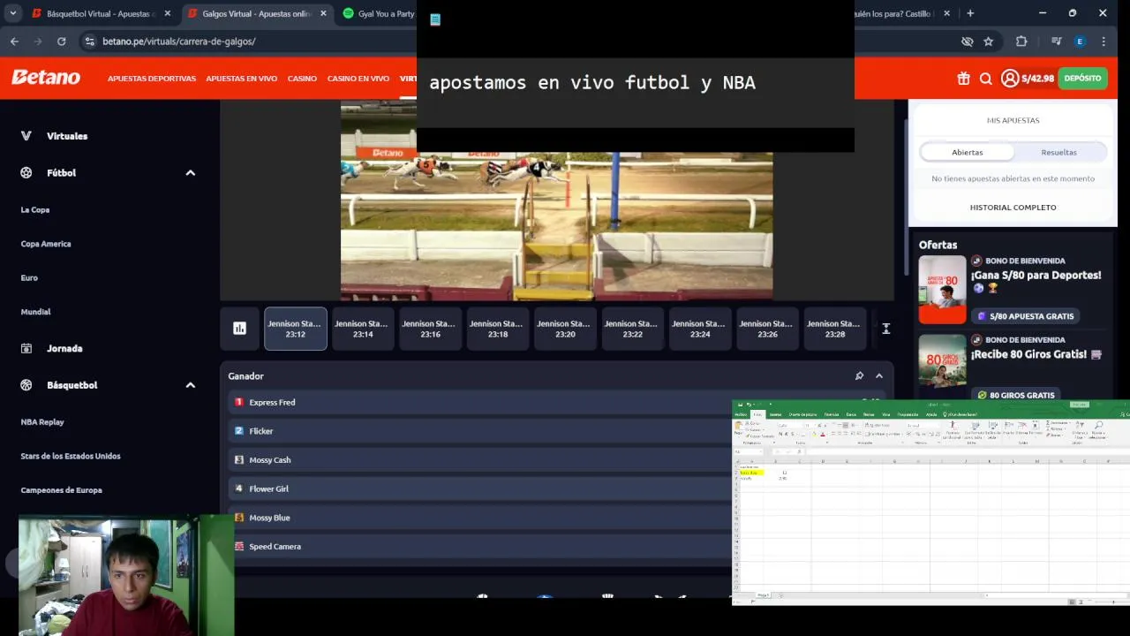1130x636 pixels.
Task: View site information icon in address bar
Action: 89,41
